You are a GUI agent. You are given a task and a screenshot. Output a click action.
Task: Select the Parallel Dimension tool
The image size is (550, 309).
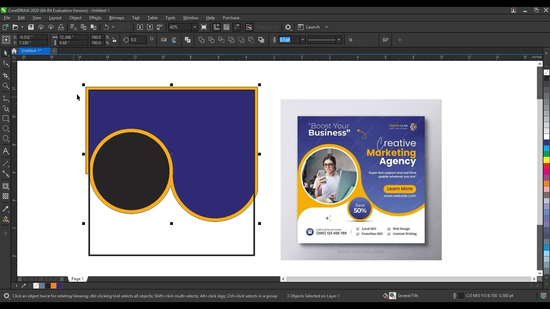(x=6, y=164)
